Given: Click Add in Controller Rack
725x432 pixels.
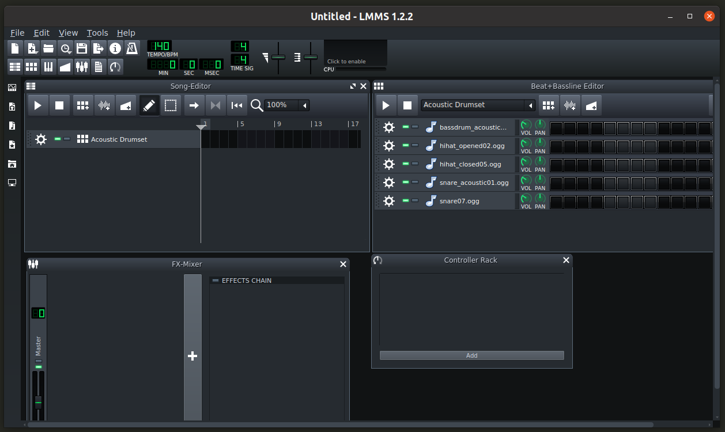Looking at the screenshot, I should (471, 355).
